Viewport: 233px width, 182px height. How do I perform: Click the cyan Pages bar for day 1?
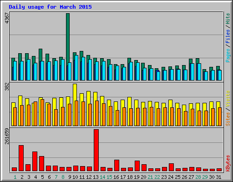15,71
